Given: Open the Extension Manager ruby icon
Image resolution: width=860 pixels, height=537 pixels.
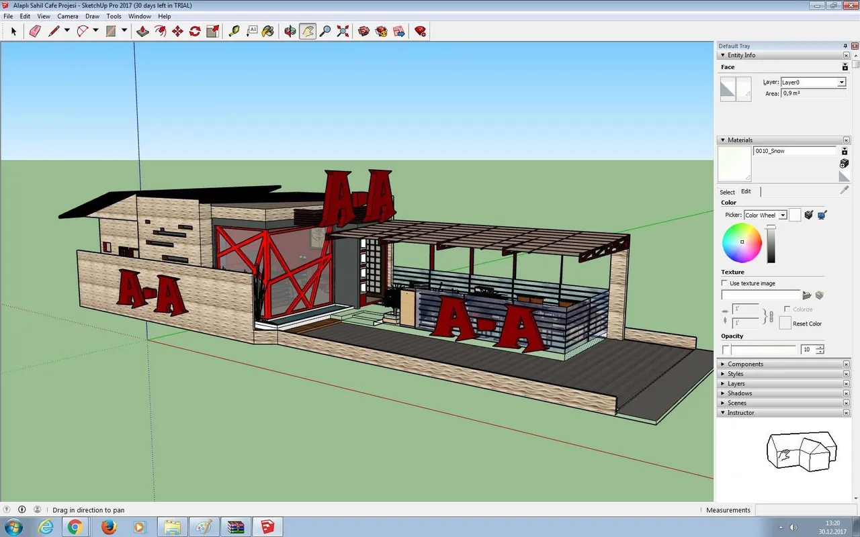Looking at the screenshot, I should 421,31.
